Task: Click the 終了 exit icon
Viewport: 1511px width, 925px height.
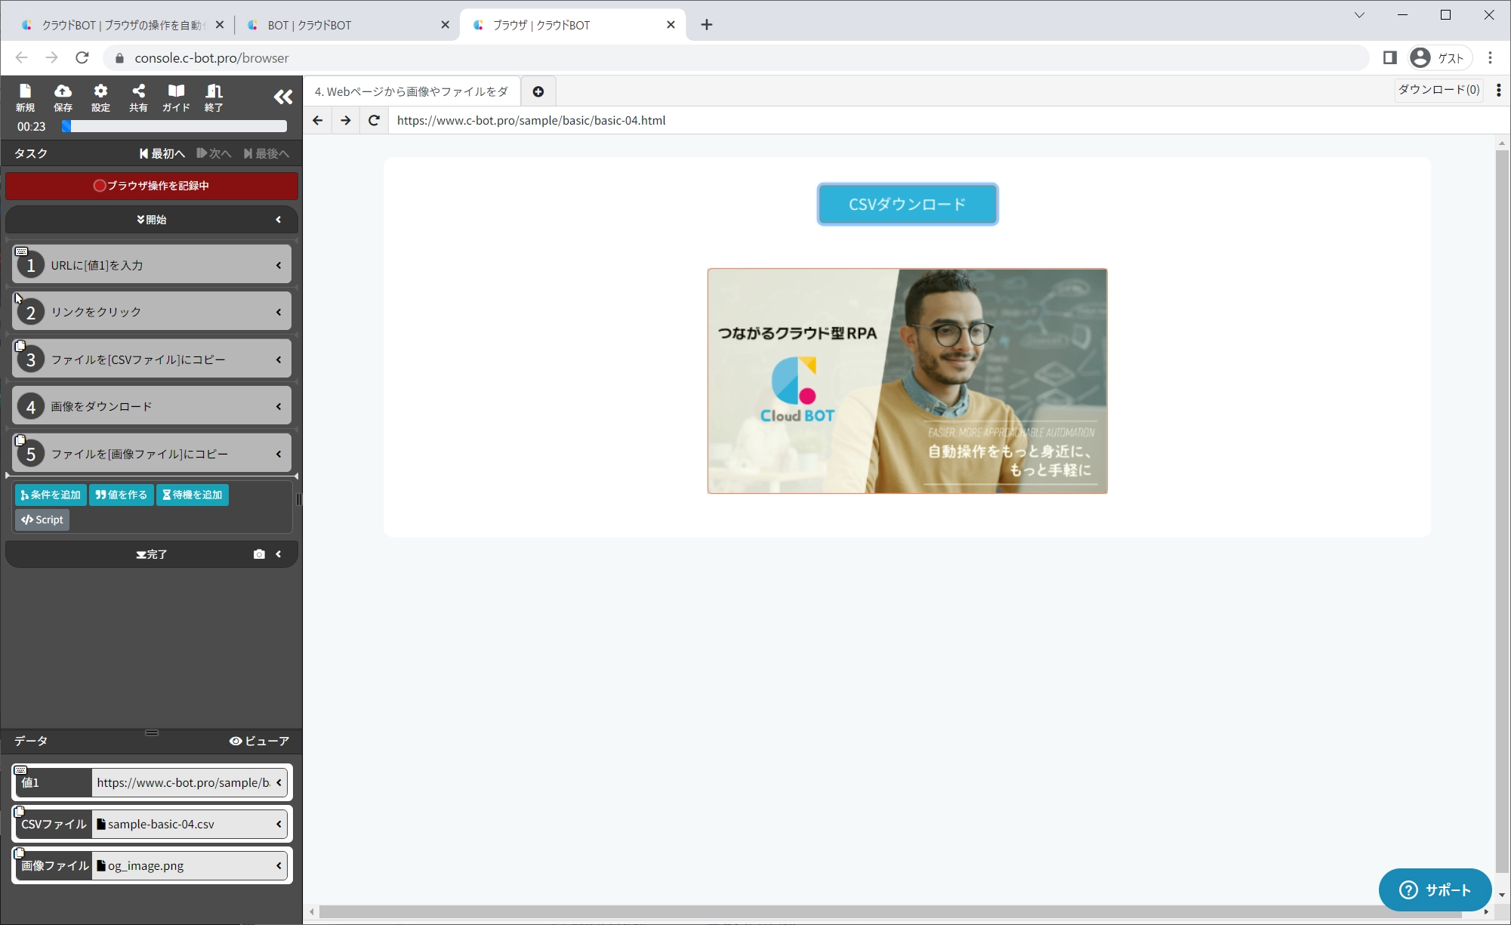Action: (214, 97)
